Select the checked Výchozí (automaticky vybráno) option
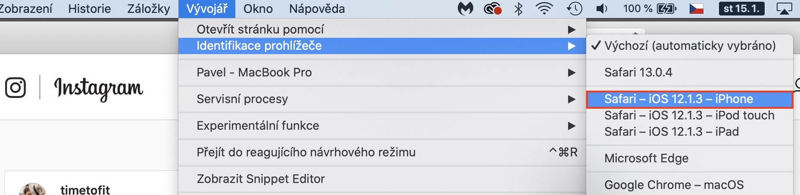 click(x=690, y=46)
